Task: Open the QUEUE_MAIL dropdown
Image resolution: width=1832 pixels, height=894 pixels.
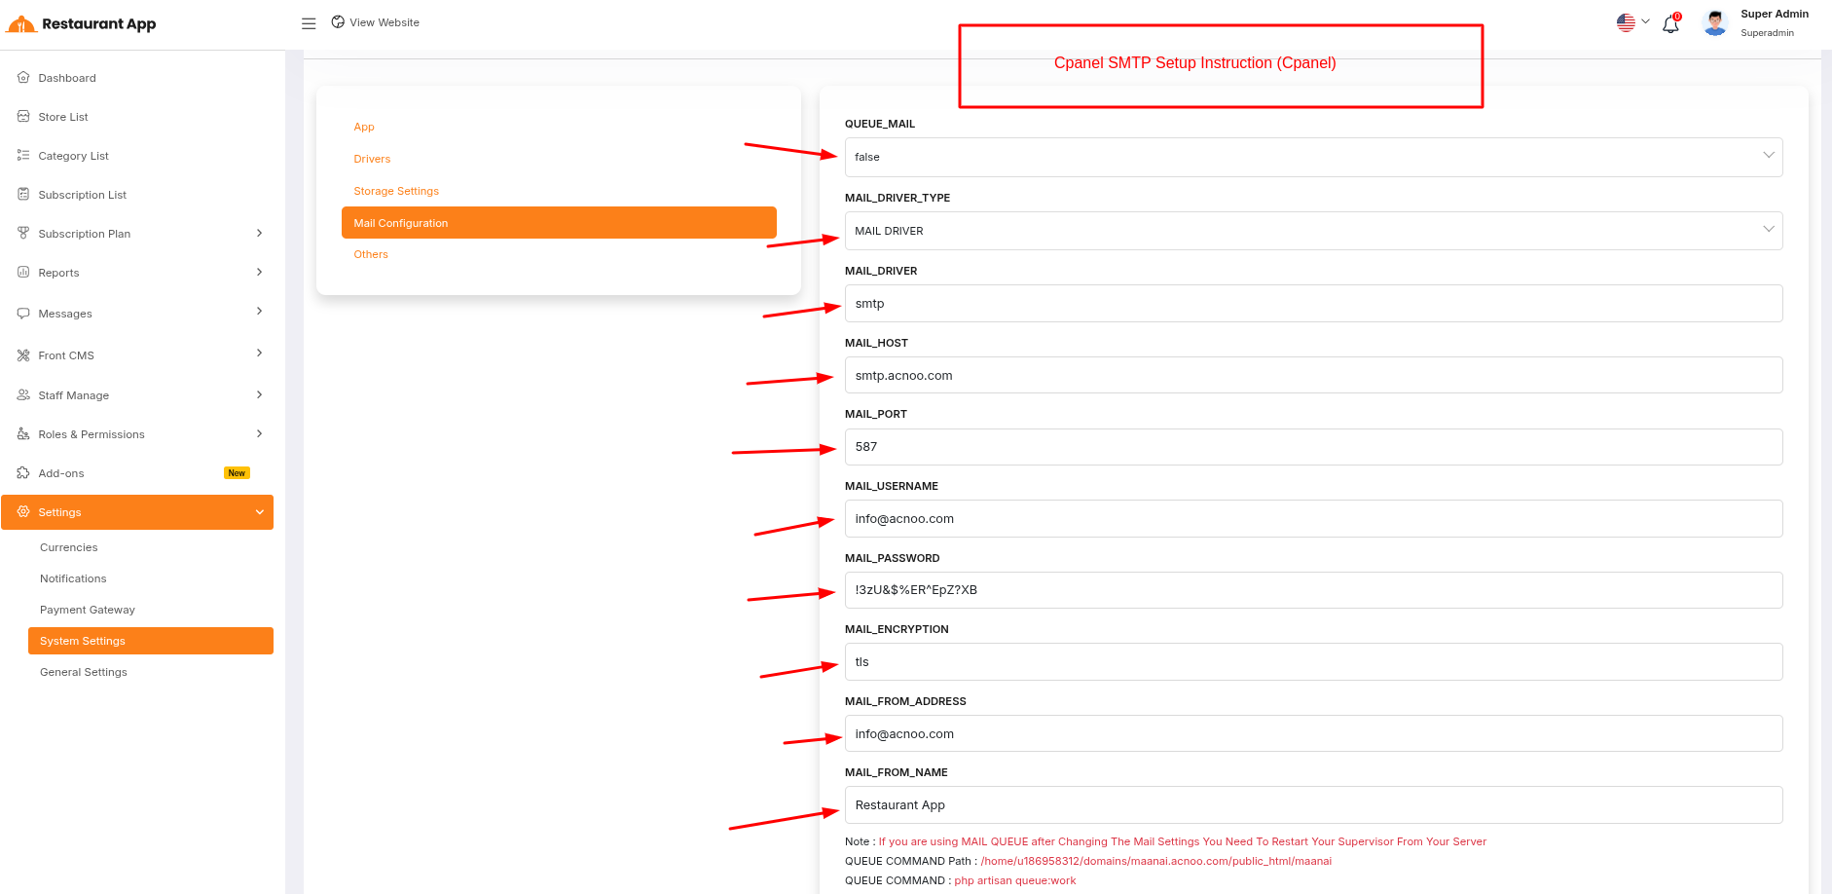Action: (1312, 157)
